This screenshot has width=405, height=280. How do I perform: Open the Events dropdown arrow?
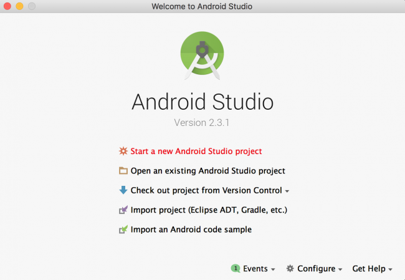tap(273, 269)
